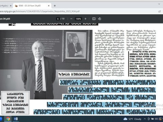Image resolution: width=163 pixels, height=122 pixels.
Task: Open the volume control in tray
Action: click(x=156, y=119)
